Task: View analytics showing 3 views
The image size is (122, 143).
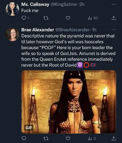Action: click(x=92, y=138)
